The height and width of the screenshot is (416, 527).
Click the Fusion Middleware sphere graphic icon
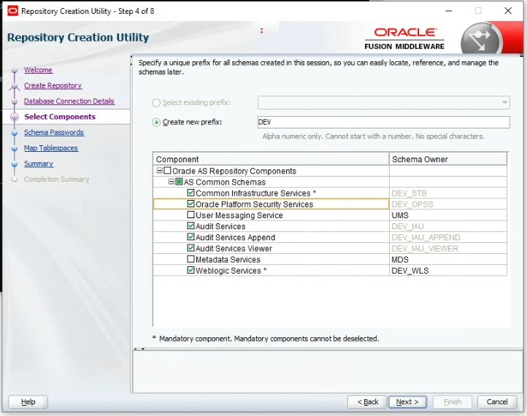(481, 39)
